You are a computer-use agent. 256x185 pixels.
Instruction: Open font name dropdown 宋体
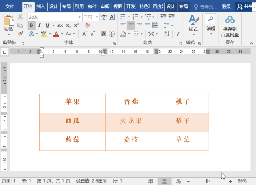[79, 17]
